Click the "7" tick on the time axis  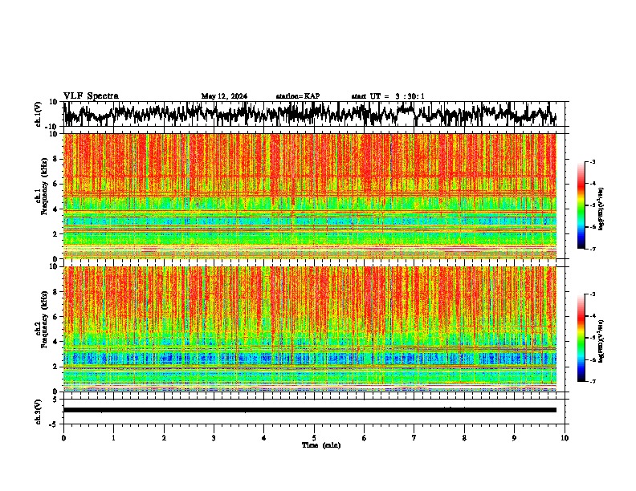click(414, 438)
